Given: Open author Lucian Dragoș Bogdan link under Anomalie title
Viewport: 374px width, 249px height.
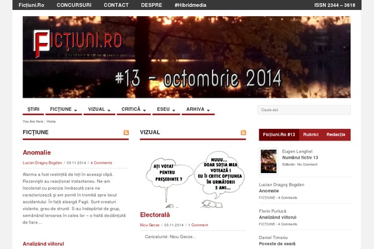Looking at the screenshot, I should pos(42,162).
